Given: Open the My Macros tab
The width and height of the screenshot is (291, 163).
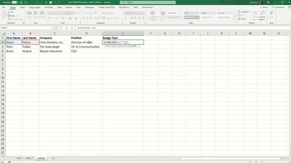Looking at the screenshot, I should click(124, 7).
